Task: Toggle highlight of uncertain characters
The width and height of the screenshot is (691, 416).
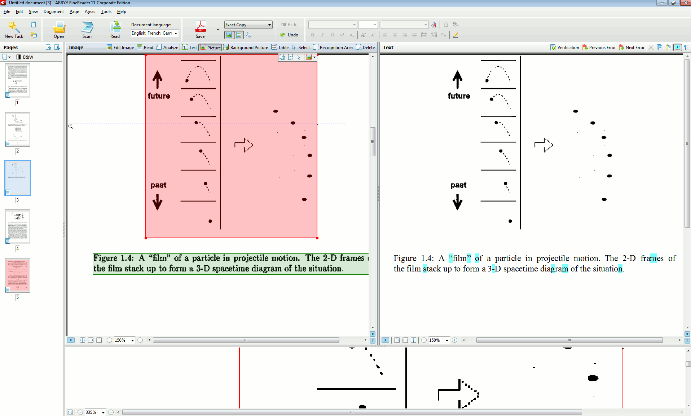Action: (678, 48)
